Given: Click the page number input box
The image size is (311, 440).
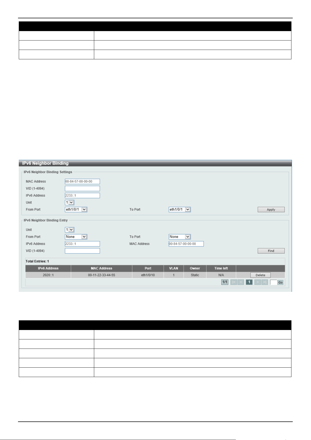Looking at the screenshot, I should point(273,282).
